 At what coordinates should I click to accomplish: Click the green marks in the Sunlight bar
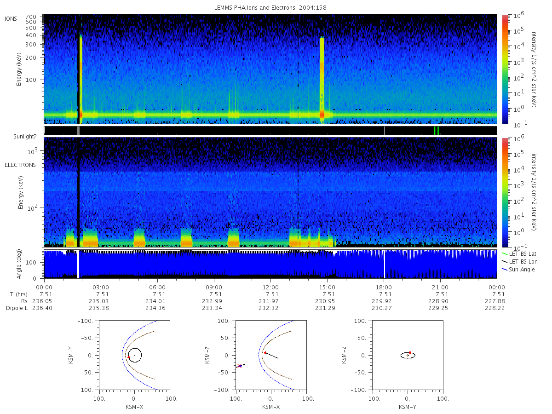437,131
